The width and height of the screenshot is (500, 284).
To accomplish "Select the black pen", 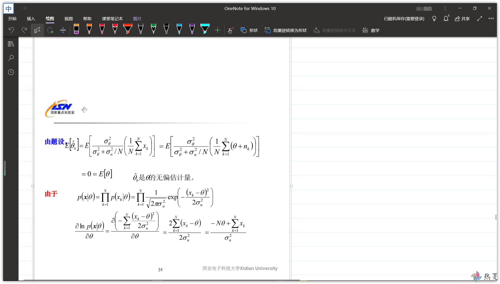I will (166, 29).
